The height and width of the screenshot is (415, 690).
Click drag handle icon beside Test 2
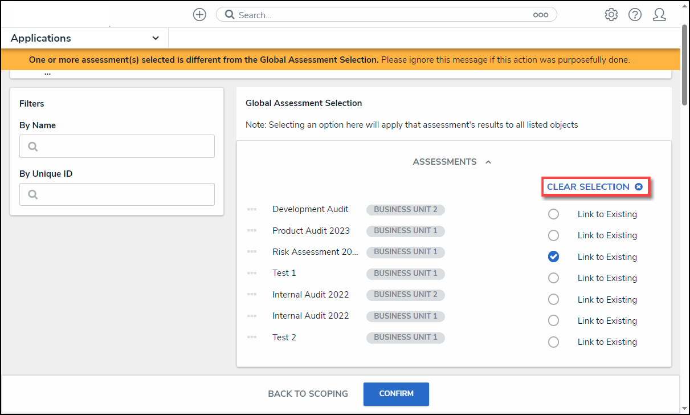pos(252,337)
